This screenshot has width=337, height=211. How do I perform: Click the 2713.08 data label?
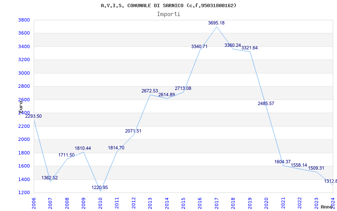click(183, 88)
